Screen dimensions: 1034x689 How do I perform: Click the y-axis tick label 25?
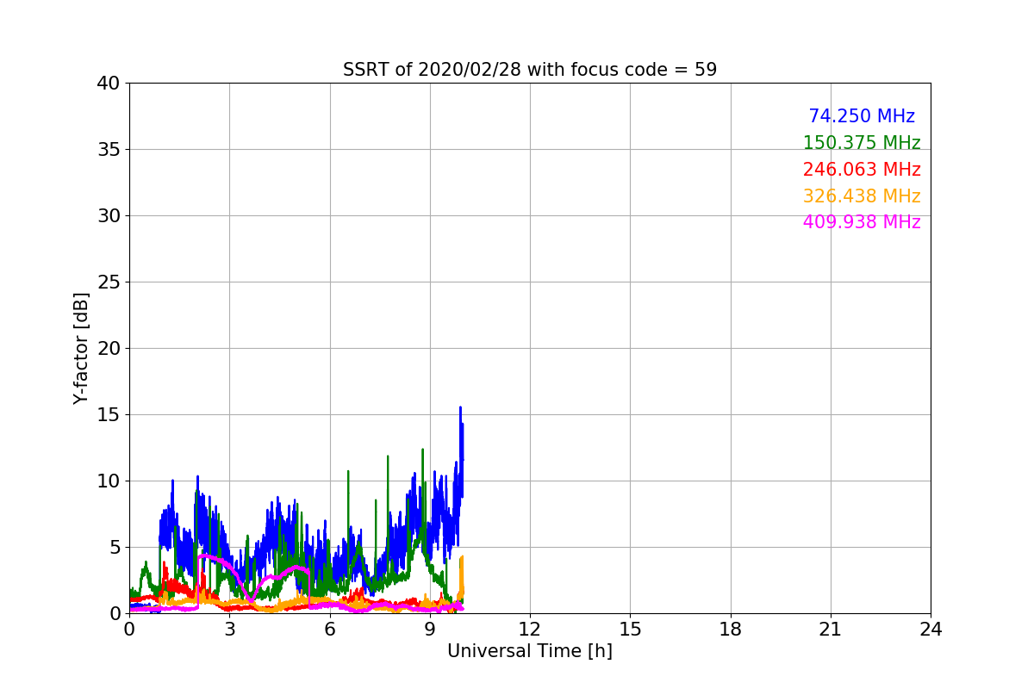click(x=109, y=282)
